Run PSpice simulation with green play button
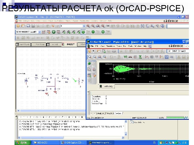This screenshot has width=194, height=145. 54,32
